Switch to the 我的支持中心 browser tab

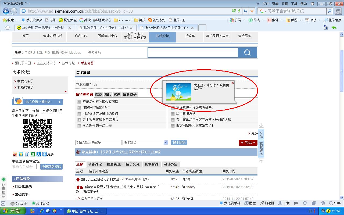[106, 27]
